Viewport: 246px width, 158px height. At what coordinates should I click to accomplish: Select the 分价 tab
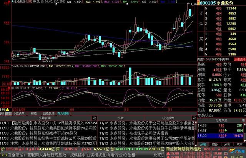click(227, 144)
